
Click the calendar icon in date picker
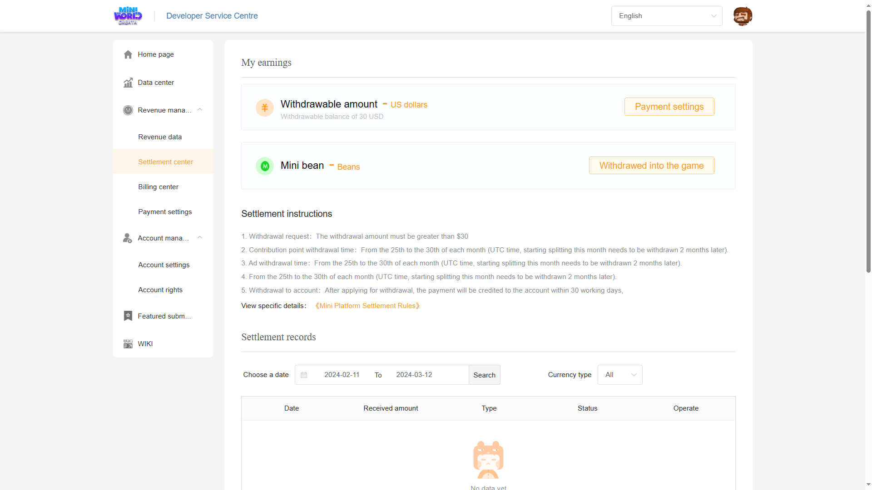(x=304, y=375)
